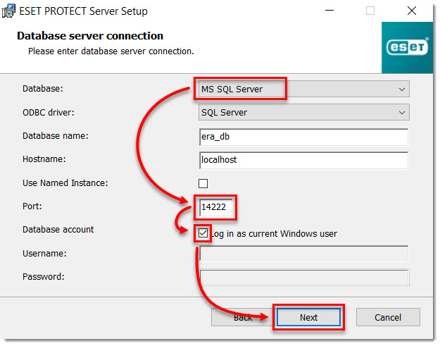Click the 'Please enter database server connection.' text
The width and height of the screenshot is (440, 346).
tap(111, 51)
